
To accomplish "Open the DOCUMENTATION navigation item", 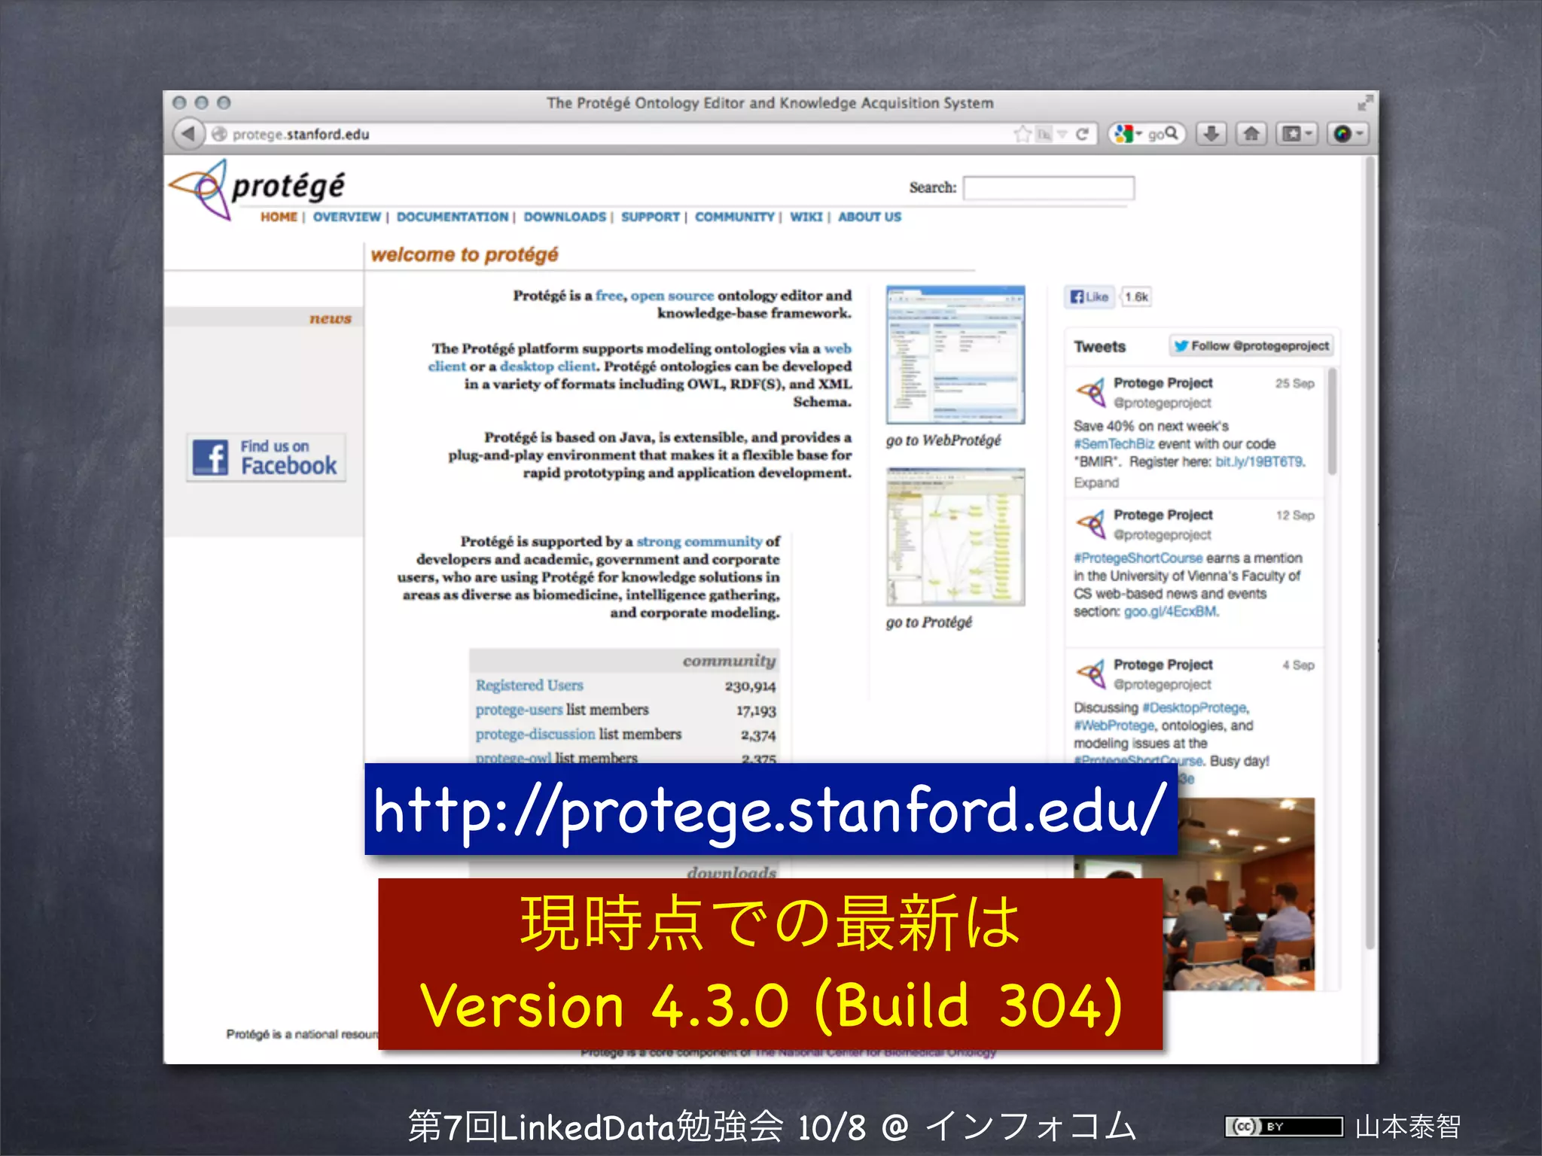I will (x=453, y=217).
